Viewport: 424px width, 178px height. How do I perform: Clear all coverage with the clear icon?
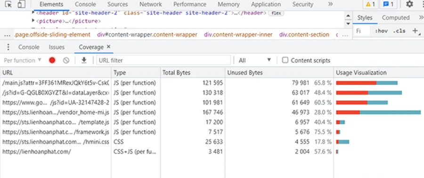pyautogui.click(x=66, y=60)
